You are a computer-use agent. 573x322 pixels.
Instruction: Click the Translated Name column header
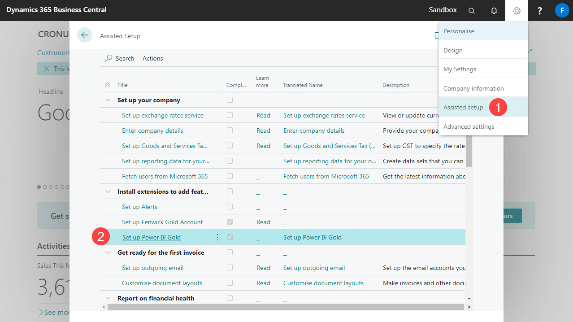point(303,85)
